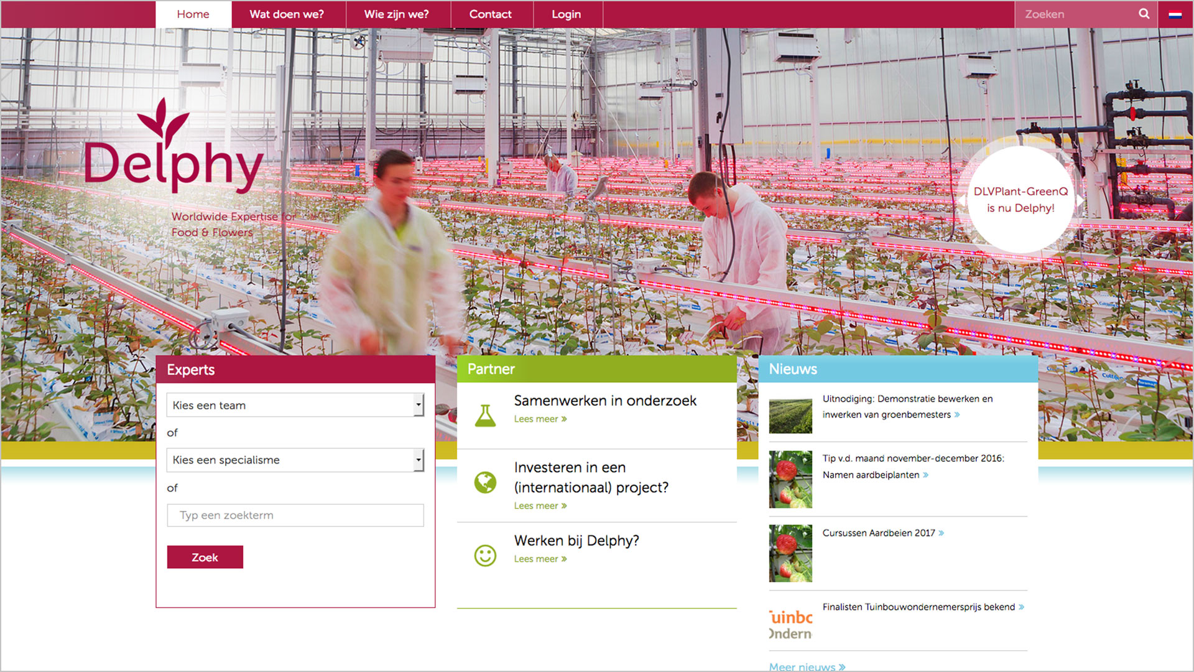Viewport: 1194px width, 672px height.
Task: Click the Zoeken search field in header
Action: click(1076, 14)
